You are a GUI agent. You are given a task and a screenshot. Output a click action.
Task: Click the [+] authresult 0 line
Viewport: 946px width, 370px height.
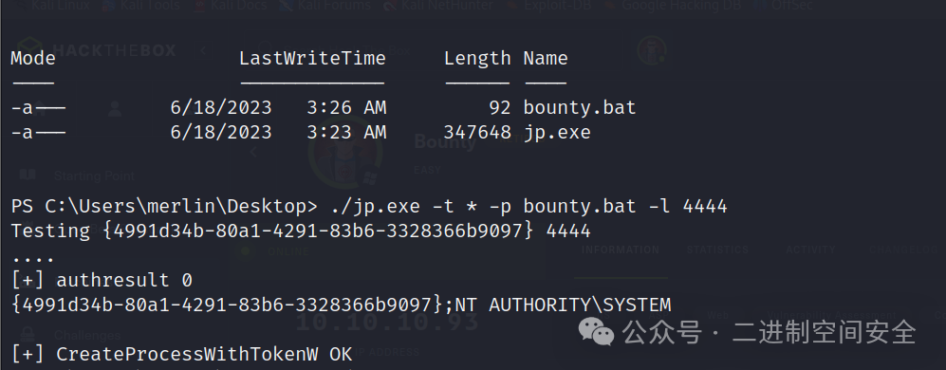pyautogui.click(x=102, y=281)
